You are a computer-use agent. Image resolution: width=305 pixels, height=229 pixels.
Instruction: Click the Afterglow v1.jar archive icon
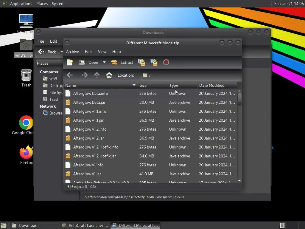(x=68, y=174)
